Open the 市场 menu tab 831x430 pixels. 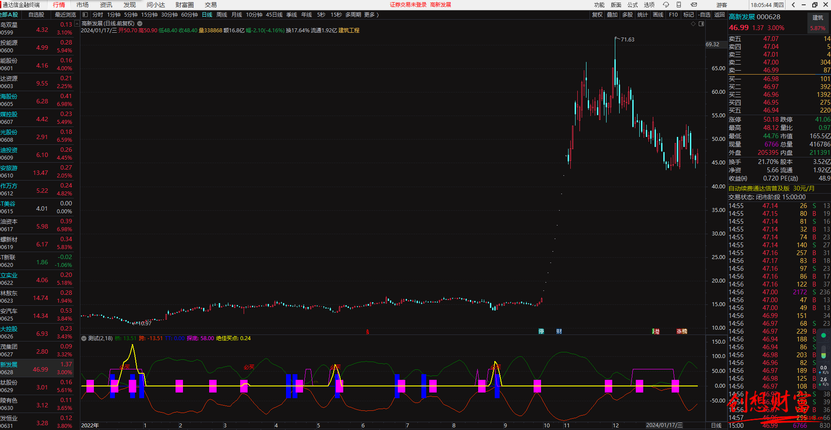click(x=83, y=5)
